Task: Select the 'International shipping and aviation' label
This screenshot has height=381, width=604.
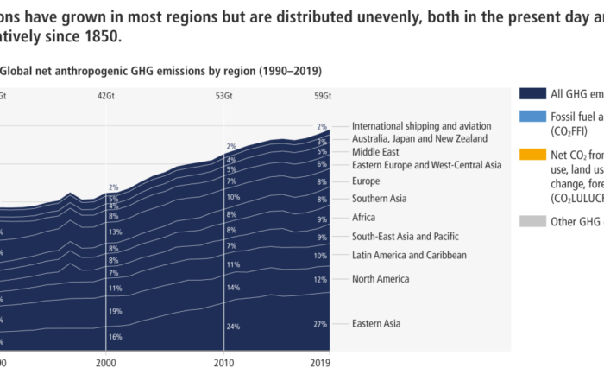Action: [x=421, y=126]
